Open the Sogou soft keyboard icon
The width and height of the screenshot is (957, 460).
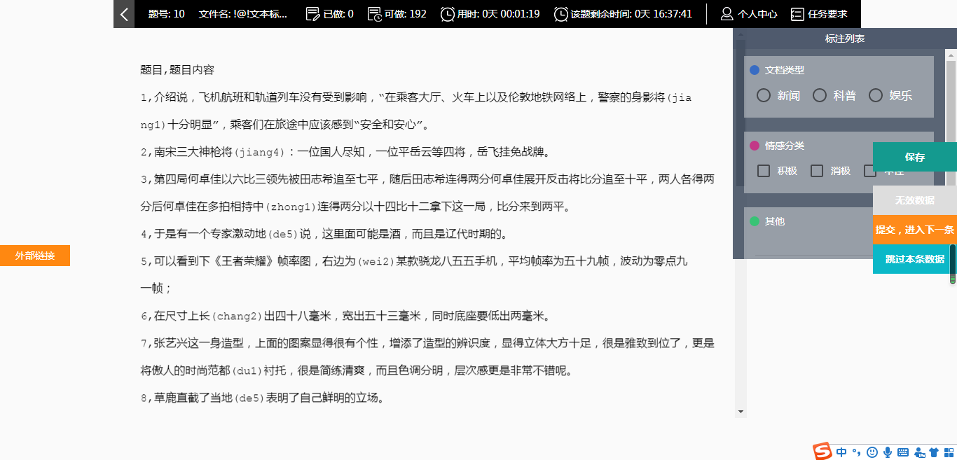tap(903, 452)
